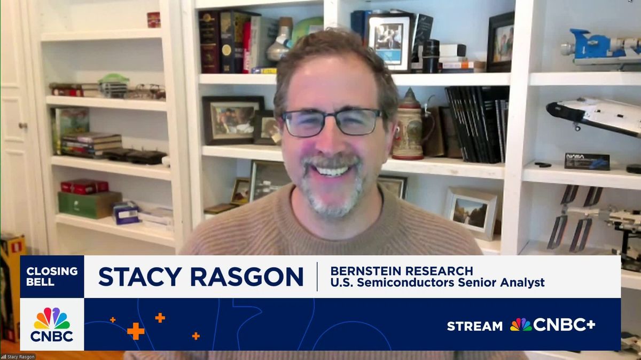Click the CLOSING BELL show label
641x360 pixels.
(x=52, y=276)
